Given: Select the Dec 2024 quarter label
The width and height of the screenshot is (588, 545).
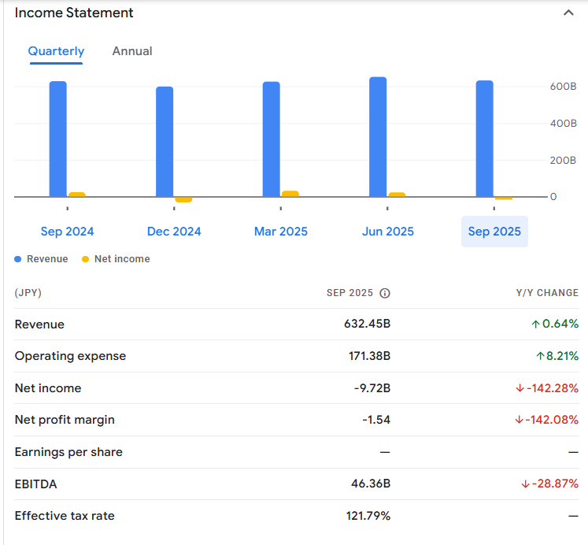Looking at the screenshot, I should [174, 232].
